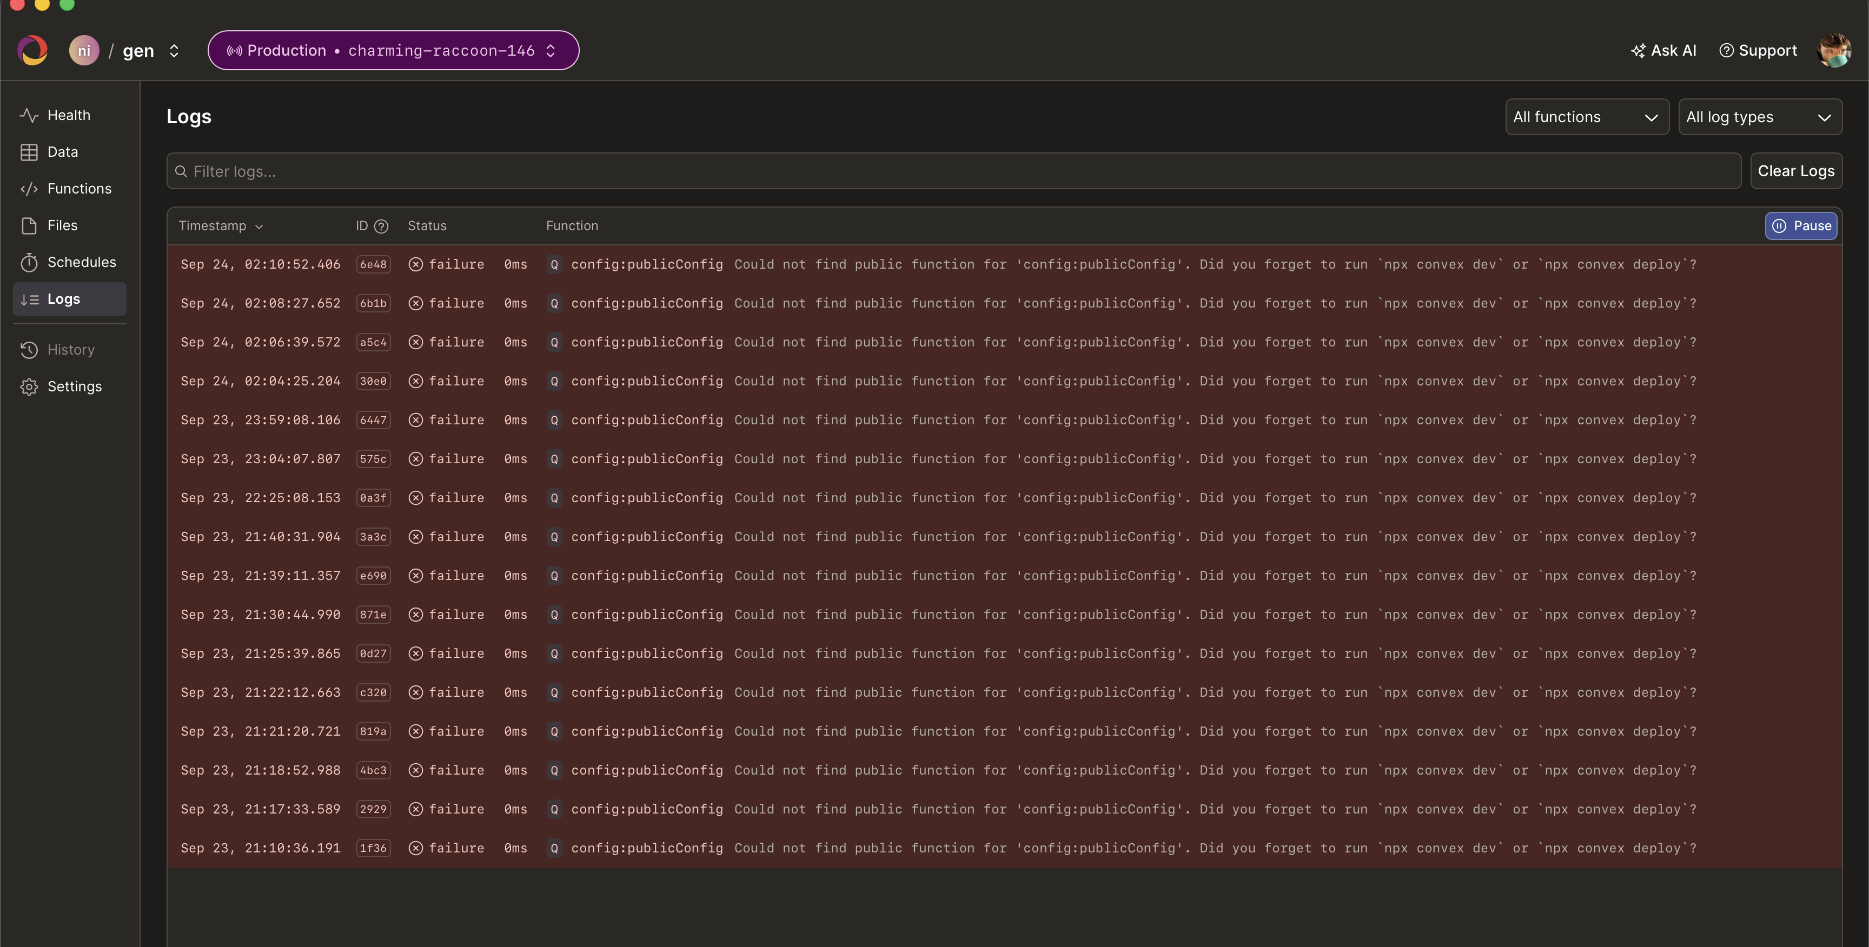This screenshot has width=1869, height=947.
Task: Pause the live log stream
Action: tap(1801, 225)
